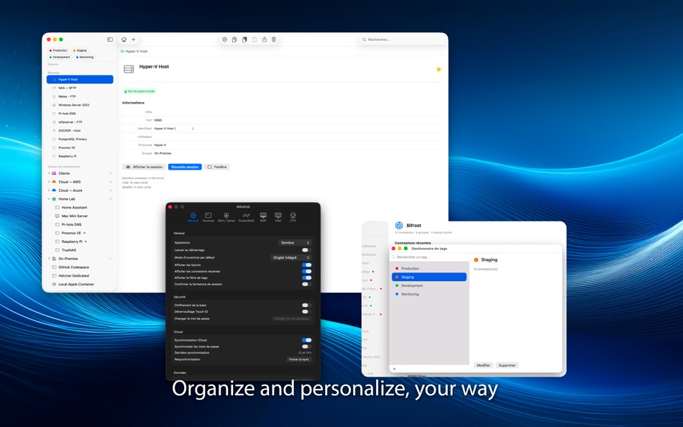This screenshot has height=427, width=683.
Task: Add a tag with plus in tag manager
Action: click(394, 369)
